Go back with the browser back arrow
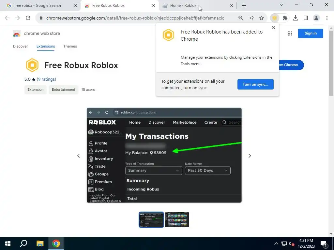The width and height of the screenshot is (334, 250). coord(7,18)
